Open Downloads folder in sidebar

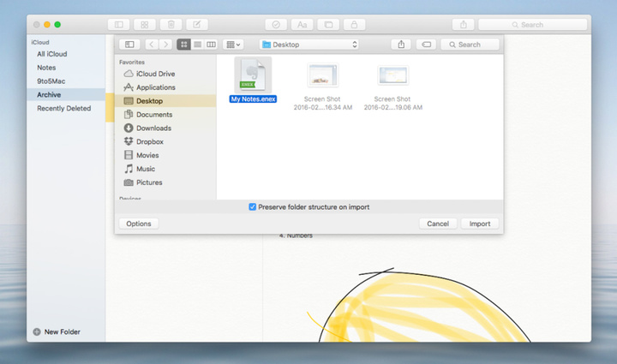click(153, 128)
